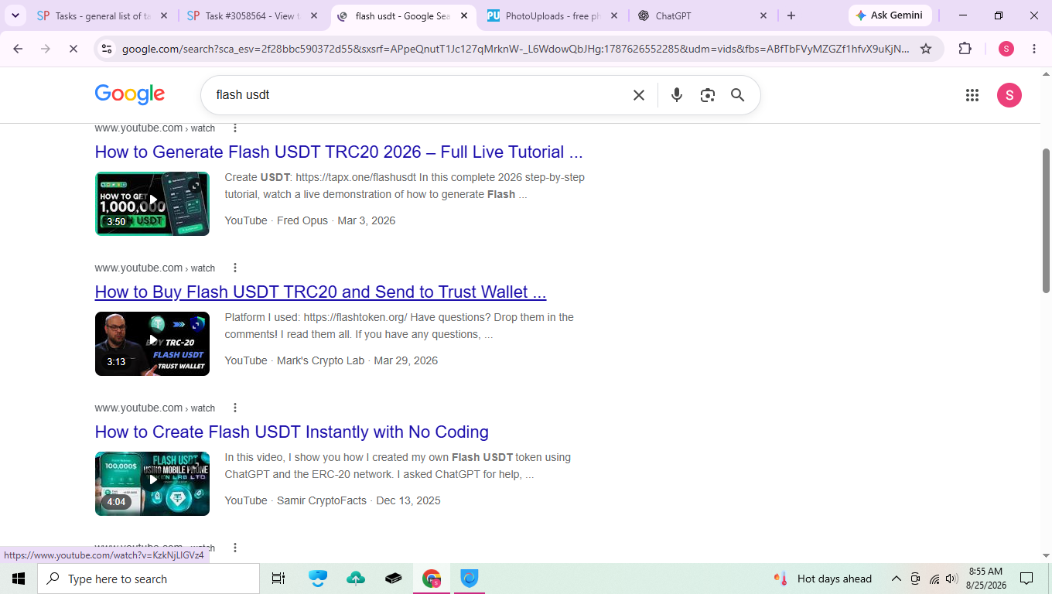Viewport: 1052px width, 594px height.
Task: Open the Windows Start menu
Action: tap(19, 579)
